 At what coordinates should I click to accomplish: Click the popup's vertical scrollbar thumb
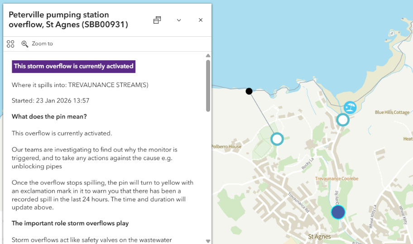click(x=208, y=85)
